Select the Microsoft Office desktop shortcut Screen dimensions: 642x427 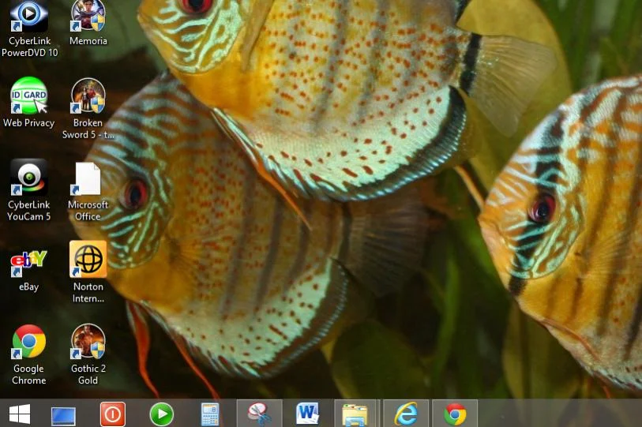coord(88,180)
